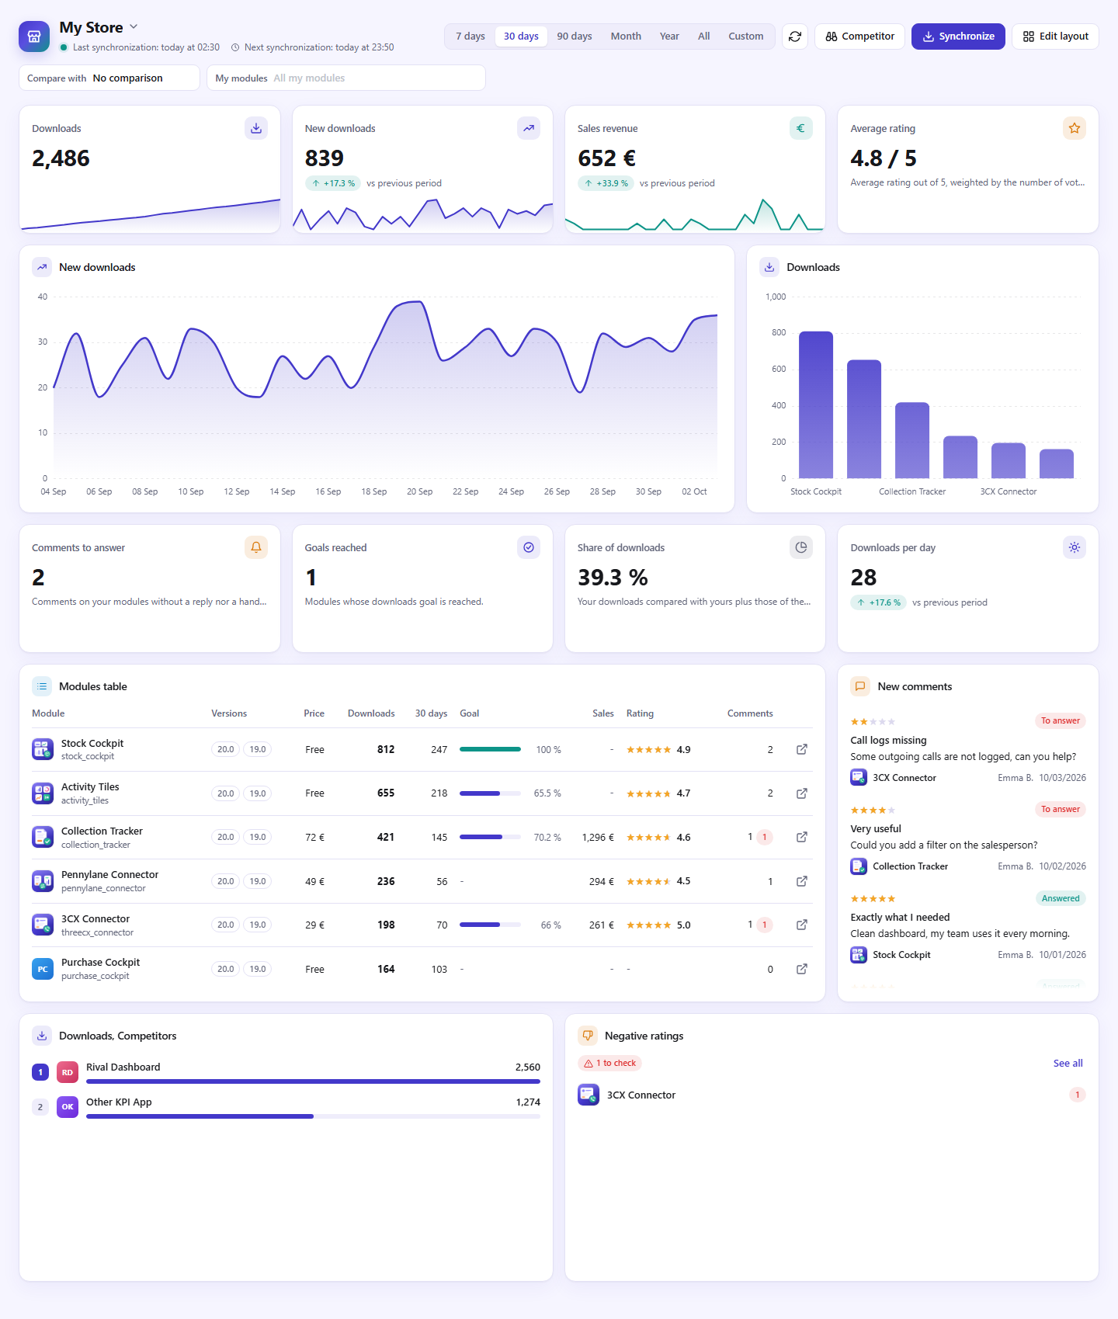This screenshot has height=1319, width=1118.
Task: Click Rival Dashboard downloads bar
Action: [313, 1081]
